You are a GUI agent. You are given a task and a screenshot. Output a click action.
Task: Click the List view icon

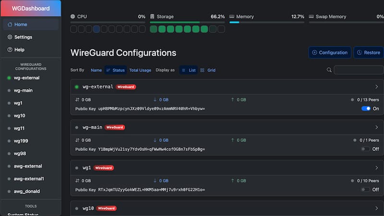[183, 70]
